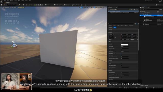
Task: Click the favorites star icon beside Details search
Action: click(137, 24)
